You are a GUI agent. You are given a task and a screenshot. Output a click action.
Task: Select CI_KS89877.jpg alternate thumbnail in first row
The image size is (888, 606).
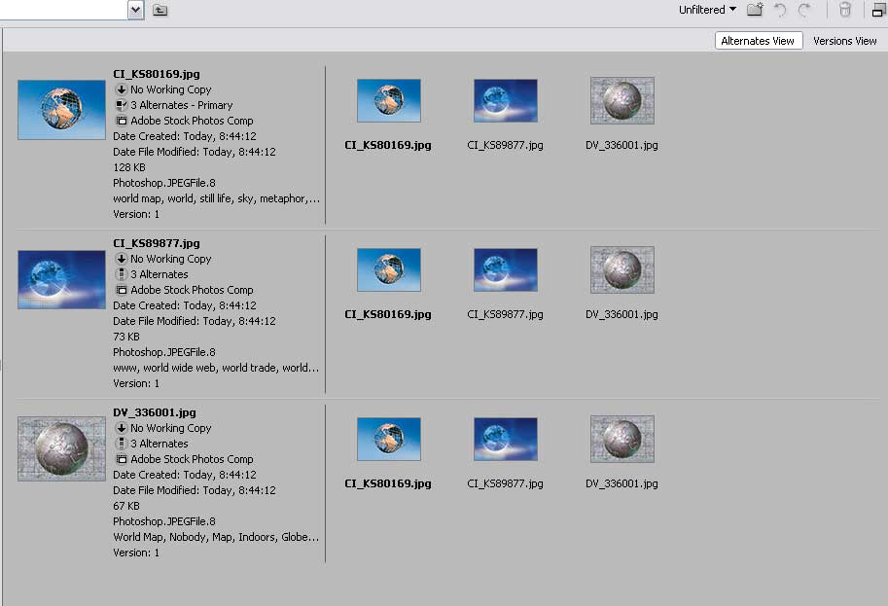[506, 100]
